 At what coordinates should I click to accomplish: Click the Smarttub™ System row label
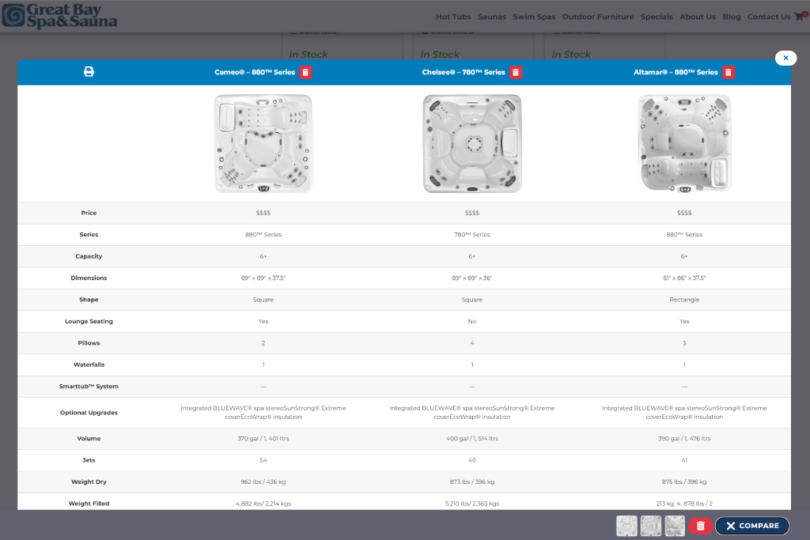89,386
